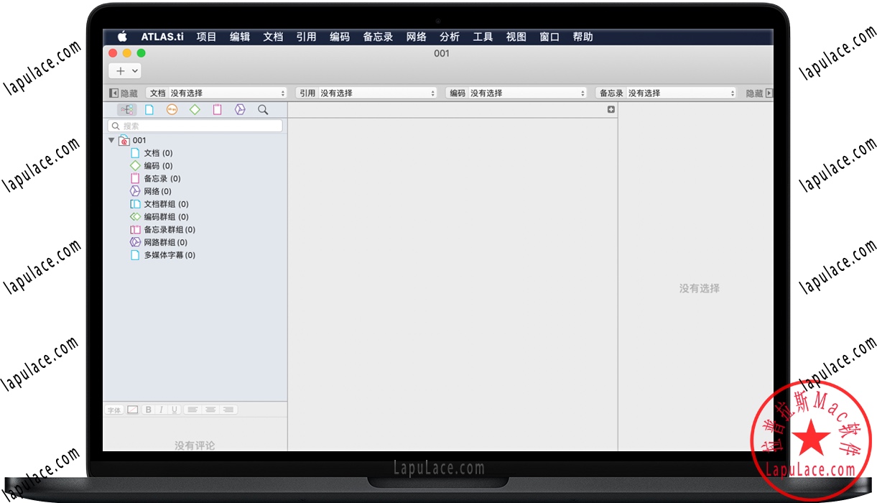Click the icon beside 网路群组 (0)
Viewport: 877px width, 503px height.
pyautogui.click(x=135, y=242)
